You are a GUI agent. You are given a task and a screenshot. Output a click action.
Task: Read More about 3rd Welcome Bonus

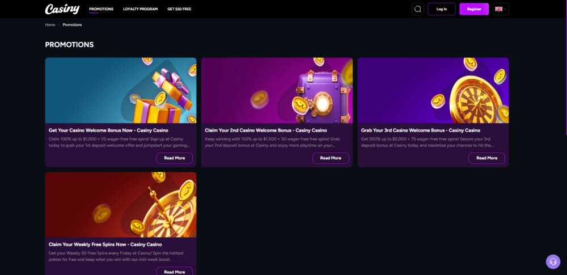pos(486,158)
